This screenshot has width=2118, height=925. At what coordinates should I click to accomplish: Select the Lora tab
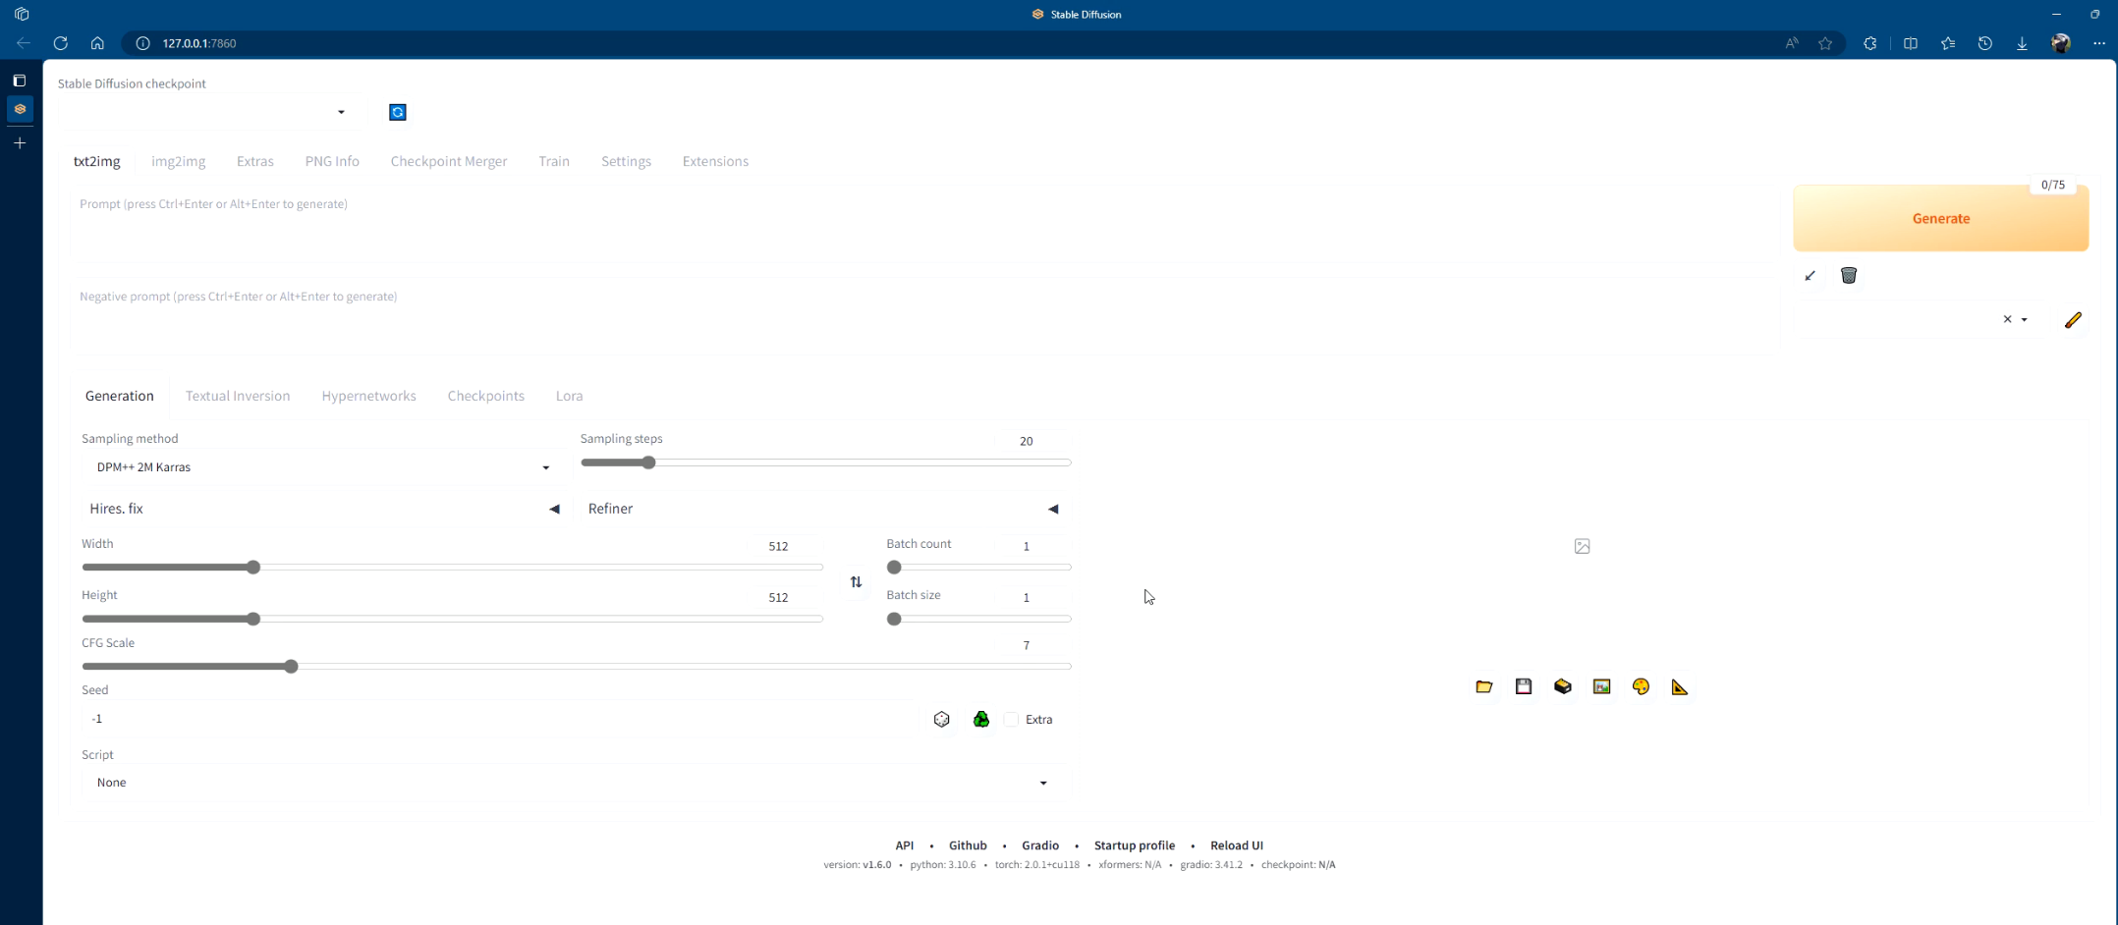click(569, 396)
